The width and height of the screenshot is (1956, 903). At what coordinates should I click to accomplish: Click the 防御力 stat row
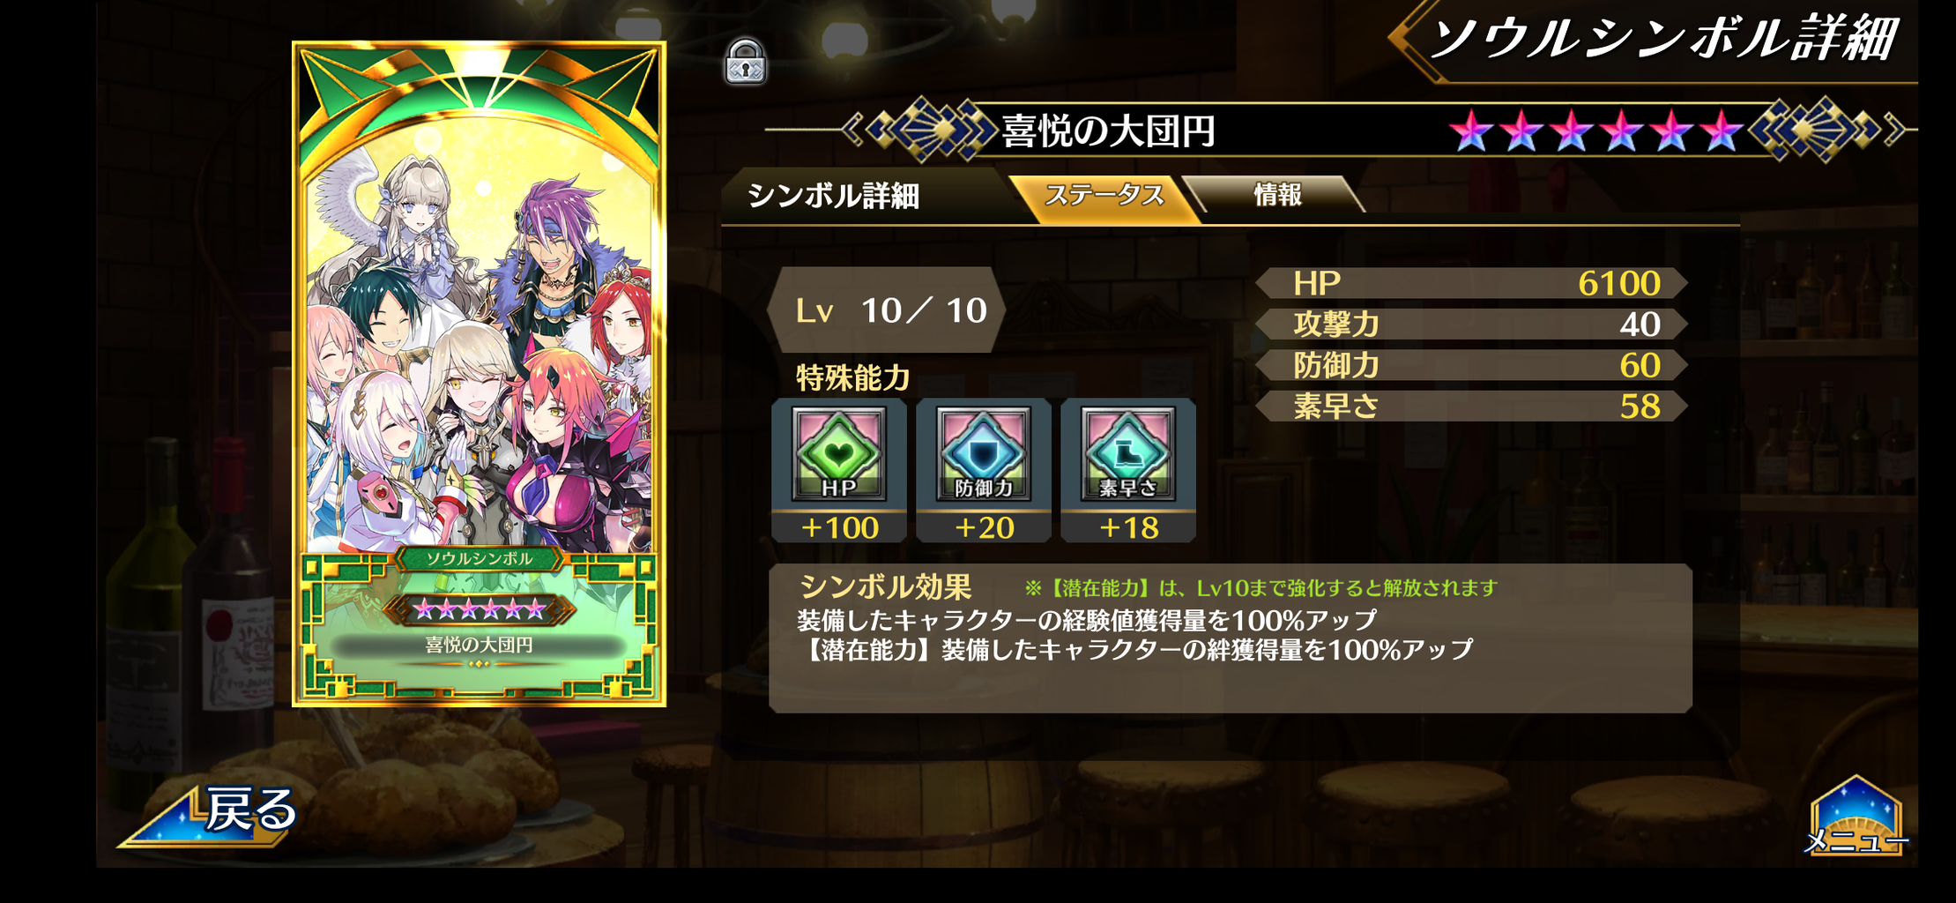click(1471, 365)
